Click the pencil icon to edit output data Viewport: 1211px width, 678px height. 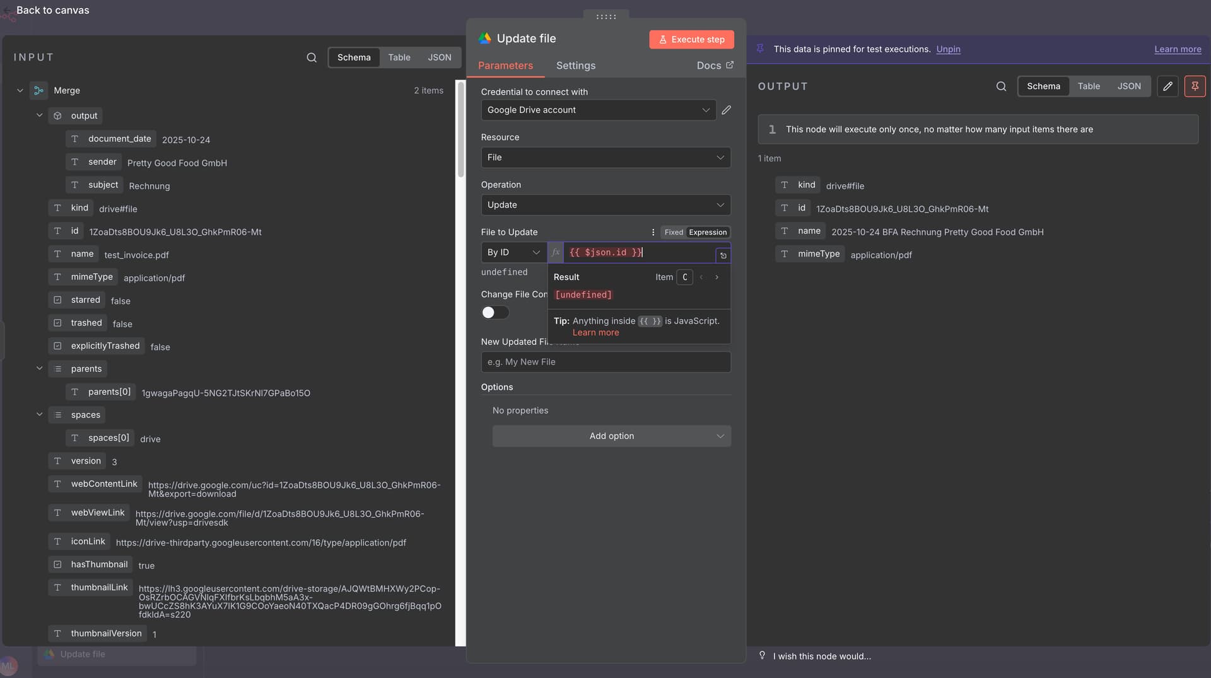pos(1167,86)
